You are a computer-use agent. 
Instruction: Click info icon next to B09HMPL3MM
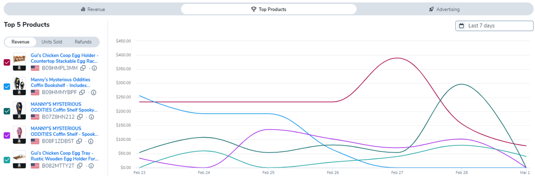pos(94,68)
